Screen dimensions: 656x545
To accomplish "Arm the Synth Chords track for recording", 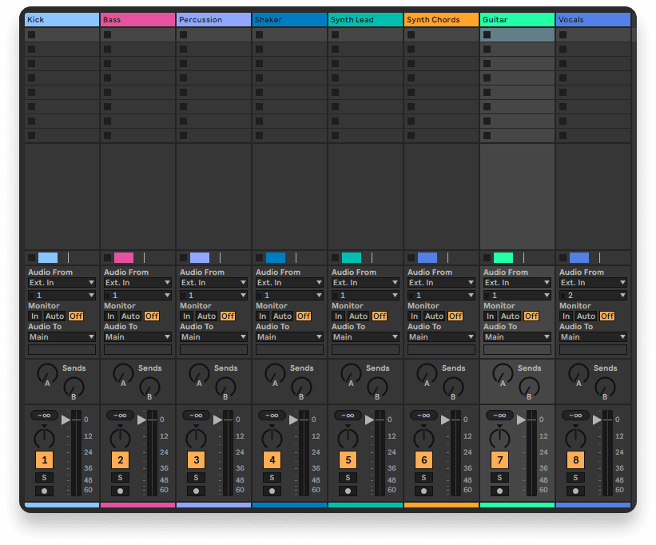I will [x=423, y=491].
